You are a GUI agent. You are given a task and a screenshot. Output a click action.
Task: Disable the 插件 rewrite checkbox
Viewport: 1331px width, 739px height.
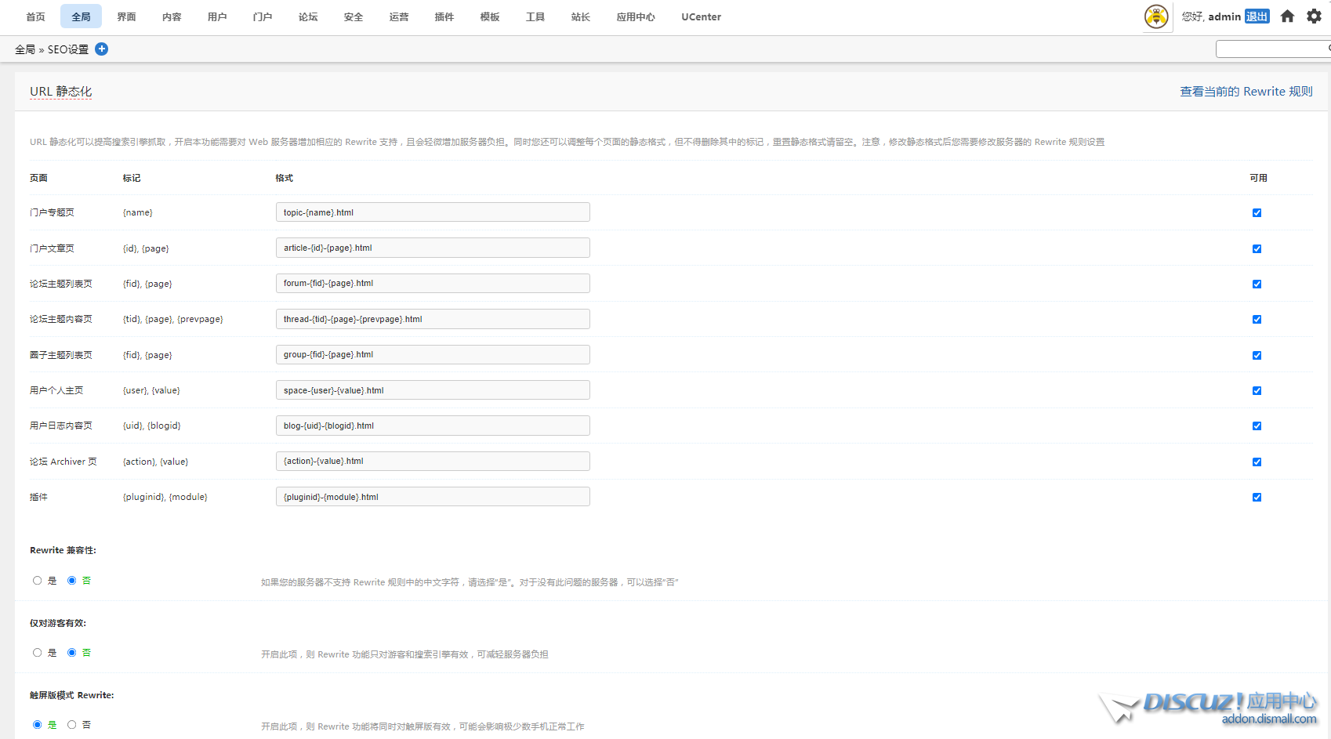pos(1257,498)
